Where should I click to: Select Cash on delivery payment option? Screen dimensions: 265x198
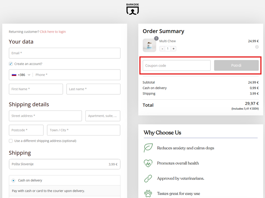(14, 180)
